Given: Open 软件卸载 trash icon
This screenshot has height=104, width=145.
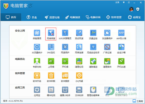Looking at the screenshot, I should click(x=51, y=75).
